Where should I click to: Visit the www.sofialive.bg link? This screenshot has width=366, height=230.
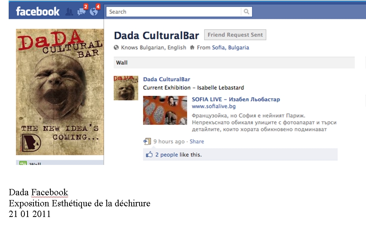pos(214,107)
